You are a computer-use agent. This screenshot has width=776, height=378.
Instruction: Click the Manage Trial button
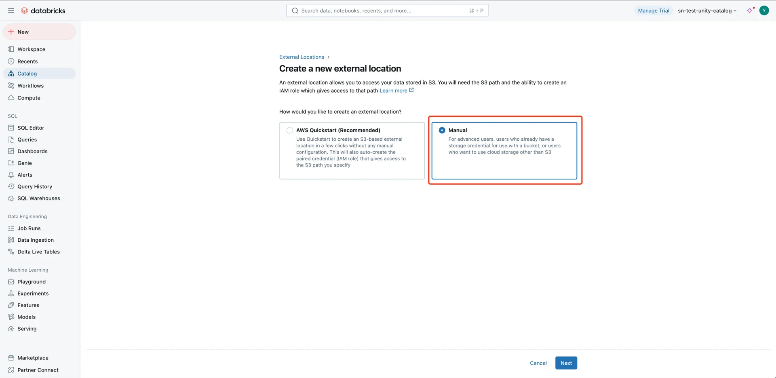point(654,11)
